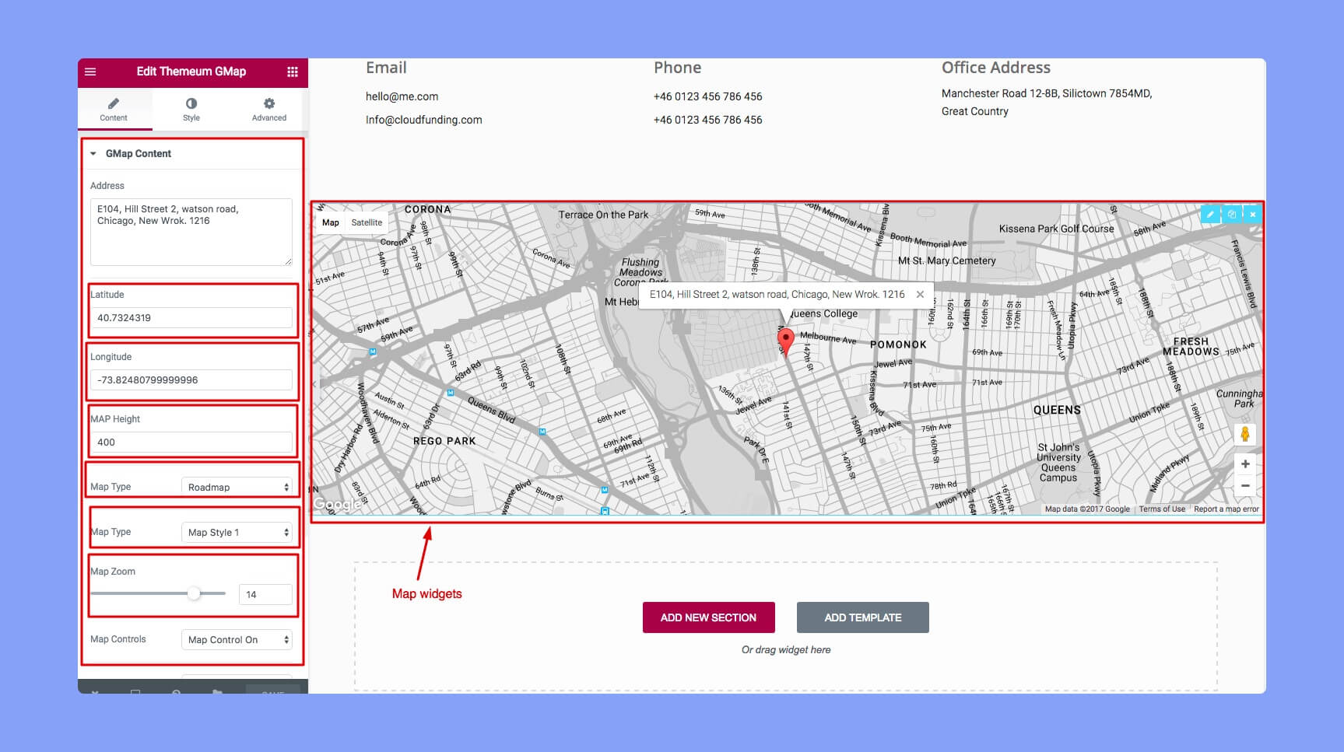Switch map view to Map
This screenshot has height=752, width=1344.
tap(331, 222)
